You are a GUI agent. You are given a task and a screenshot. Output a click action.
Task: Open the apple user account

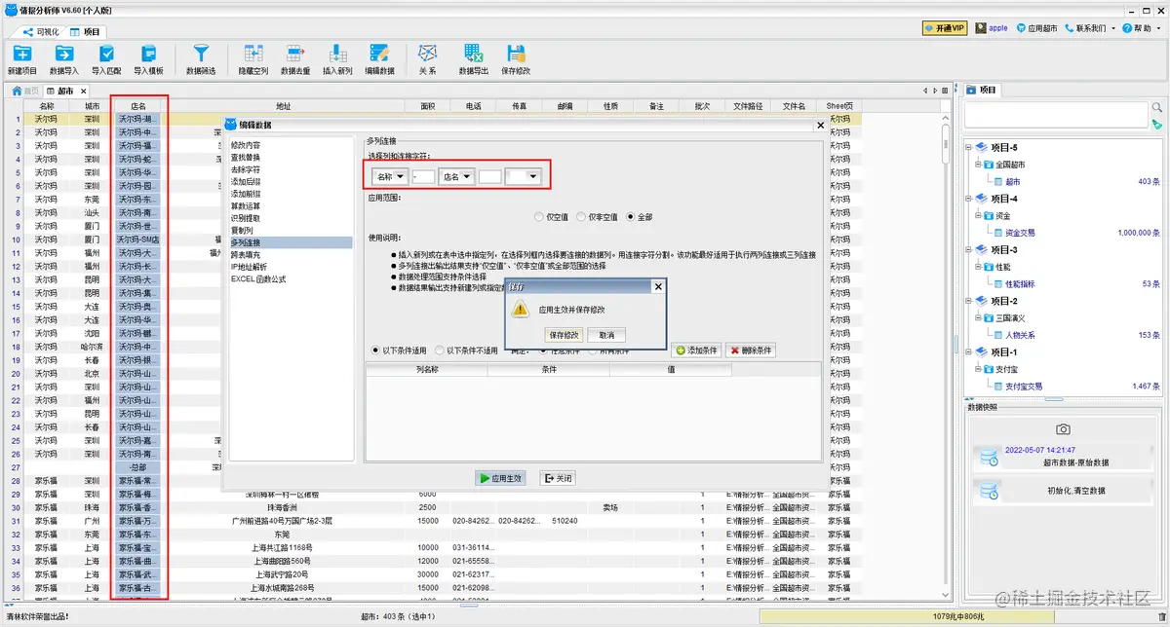(991, 28)
